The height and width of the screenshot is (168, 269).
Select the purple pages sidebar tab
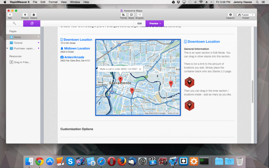pos(32,24)
